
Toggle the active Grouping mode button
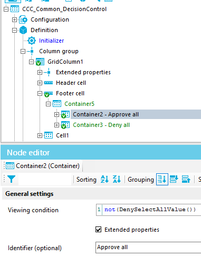click(x=162, y=179)
